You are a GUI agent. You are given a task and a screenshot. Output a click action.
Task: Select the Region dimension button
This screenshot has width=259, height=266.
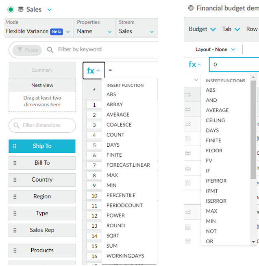point(42,196)
